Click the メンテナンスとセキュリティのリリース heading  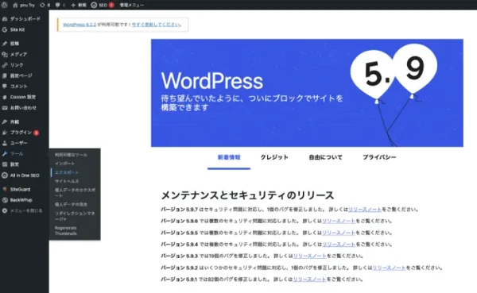247,195
